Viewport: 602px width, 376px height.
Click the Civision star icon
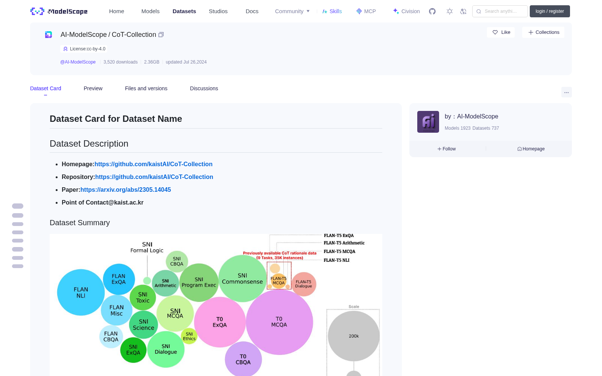click(396, 11)
